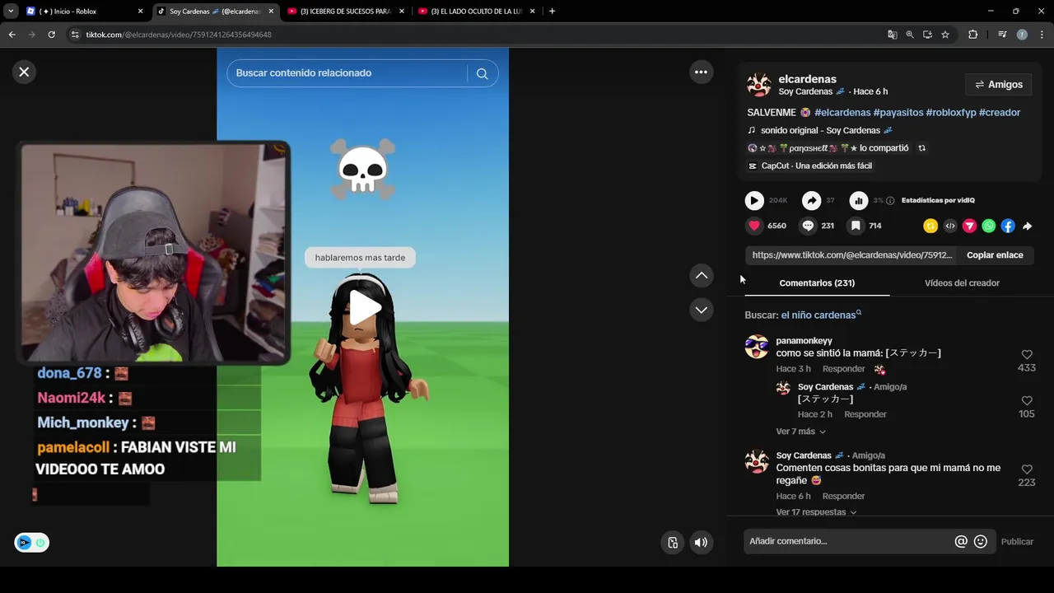Screen dimensions: 1054x593
Task: Share via the WhatsApp icon
Action: tap(989, 226)
